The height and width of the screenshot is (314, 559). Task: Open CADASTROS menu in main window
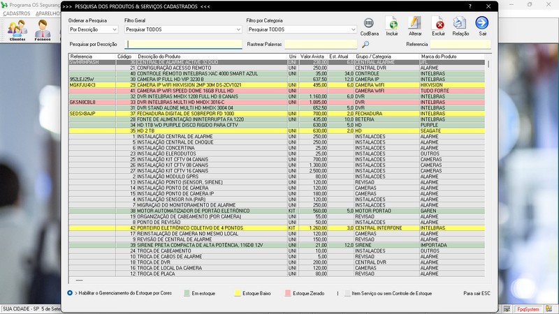click(x=16, y=13)
